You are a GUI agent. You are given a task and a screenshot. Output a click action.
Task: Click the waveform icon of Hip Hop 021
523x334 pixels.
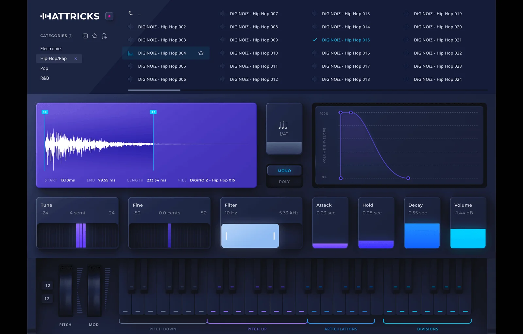point(406,40)
